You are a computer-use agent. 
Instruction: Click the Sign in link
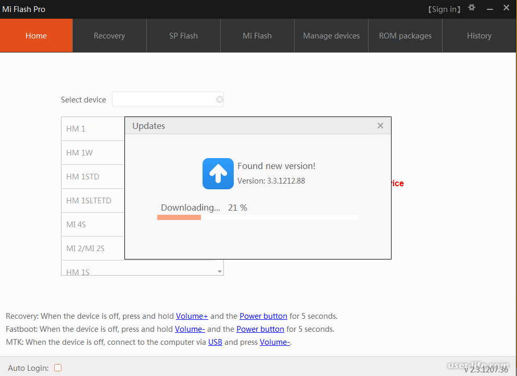pos(444,9)
